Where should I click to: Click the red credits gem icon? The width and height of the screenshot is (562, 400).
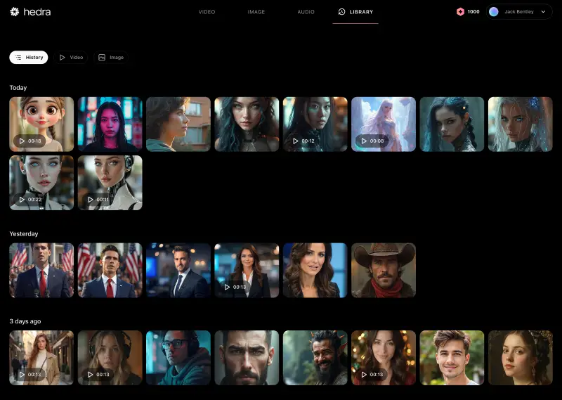(x=460, y=12)
